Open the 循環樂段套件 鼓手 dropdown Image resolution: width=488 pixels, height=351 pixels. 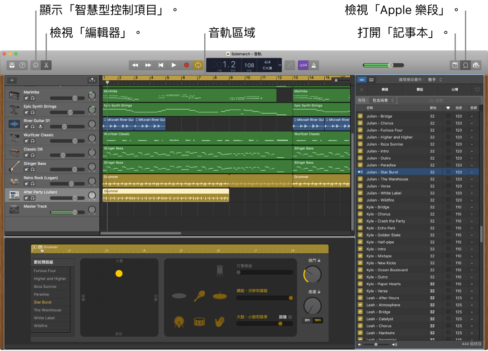click(433, 80)
